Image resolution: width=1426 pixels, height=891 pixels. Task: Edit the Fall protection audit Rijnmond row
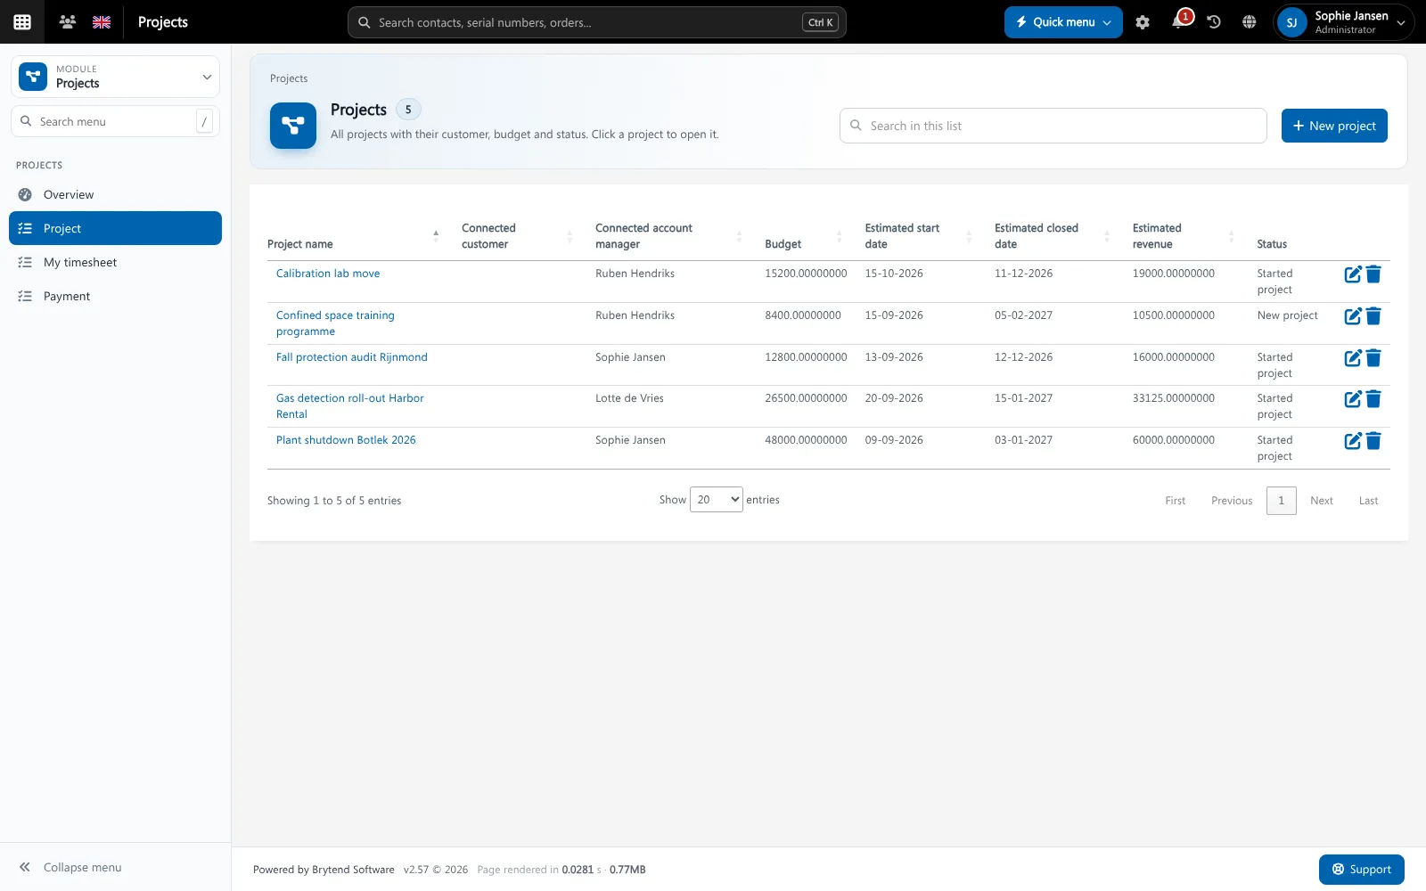click(1353, 358)
